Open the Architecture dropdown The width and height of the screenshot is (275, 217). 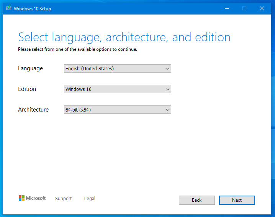click(117, 110)
